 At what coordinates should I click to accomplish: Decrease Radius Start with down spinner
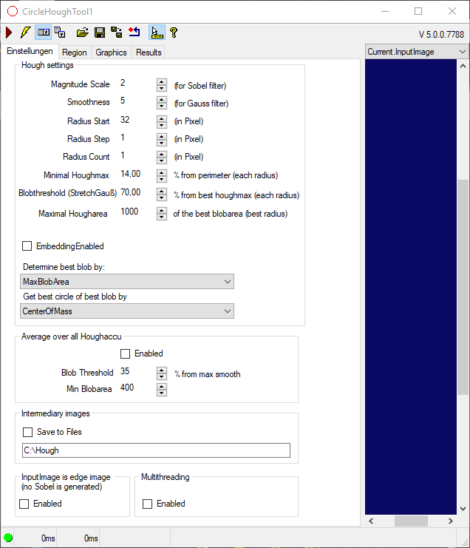(x=162, y=125)
